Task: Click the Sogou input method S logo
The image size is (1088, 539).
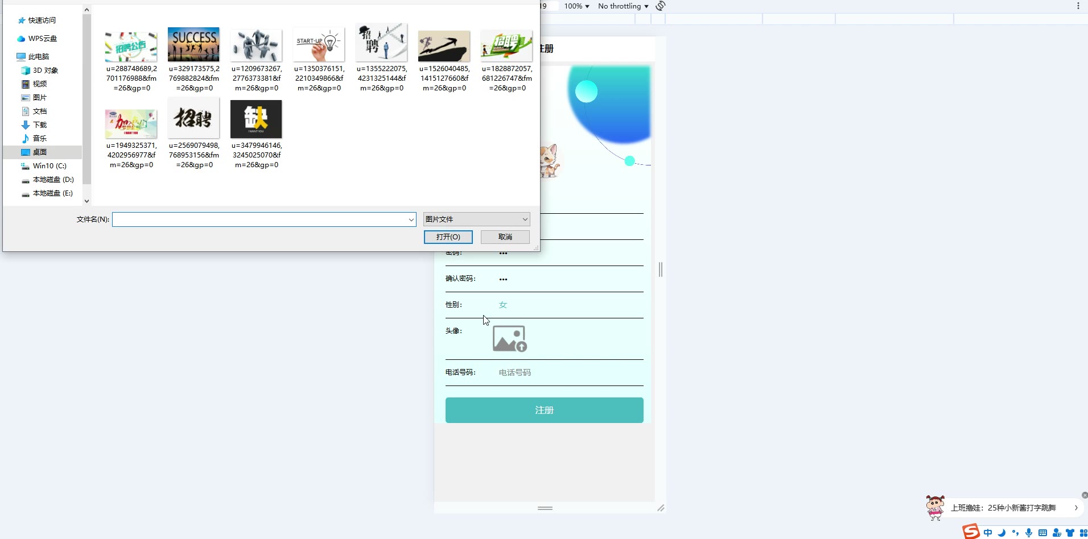Action: [x=971, y=532]
